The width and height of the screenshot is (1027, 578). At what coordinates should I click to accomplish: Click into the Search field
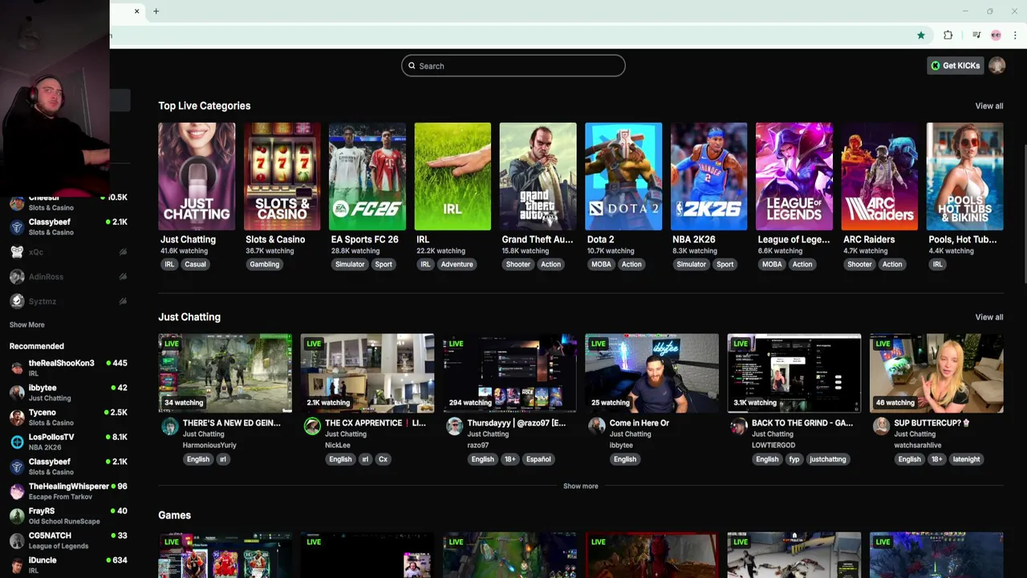[x=513, y=66]
